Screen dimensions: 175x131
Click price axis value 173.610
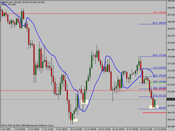(171, 85)
